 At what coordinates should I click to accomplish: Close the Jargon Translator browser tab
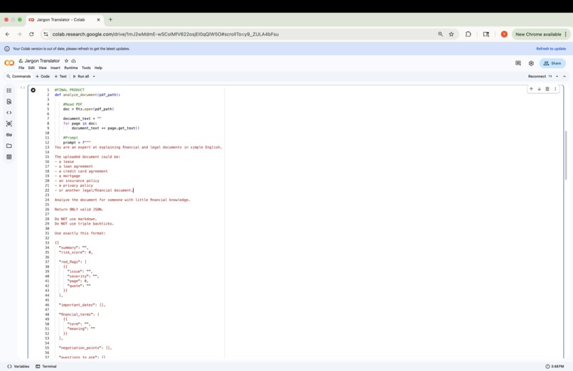pyautogui.click(x=98, y=20)
